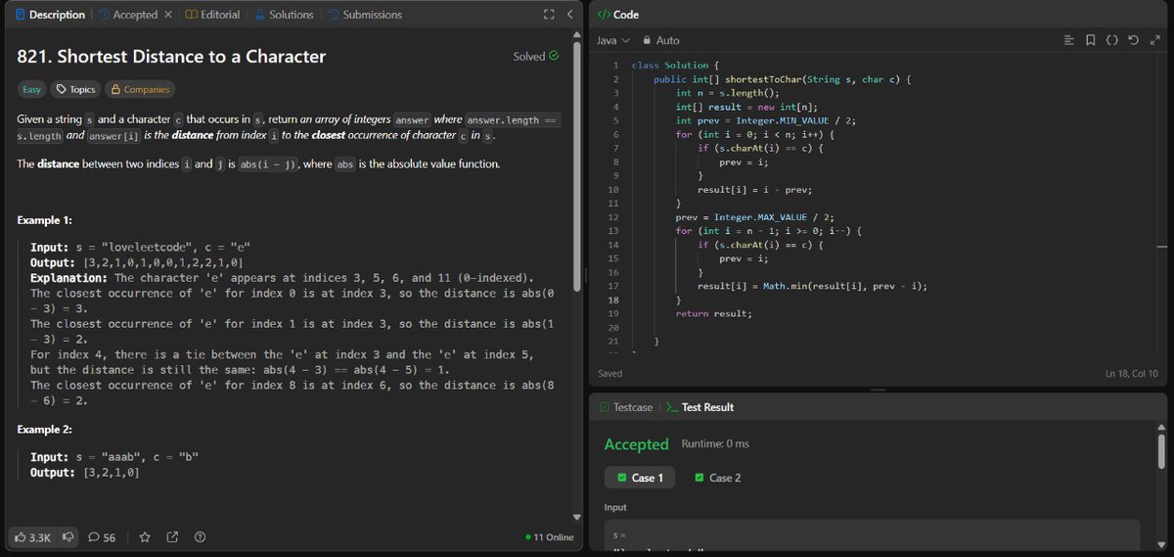Click the curly braces icon in editor toolbar
This screenshot has width=1174, height=557.
click(1111, 40)
